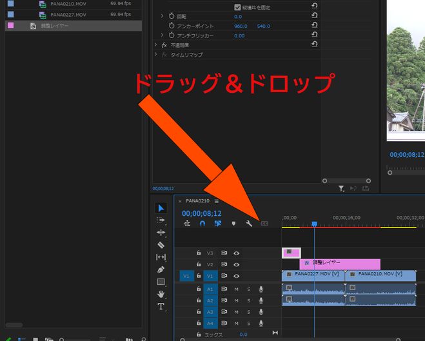Toggle the timeline Snap magnet icon
The image size is (425, 341).
[x=202, y=224]
